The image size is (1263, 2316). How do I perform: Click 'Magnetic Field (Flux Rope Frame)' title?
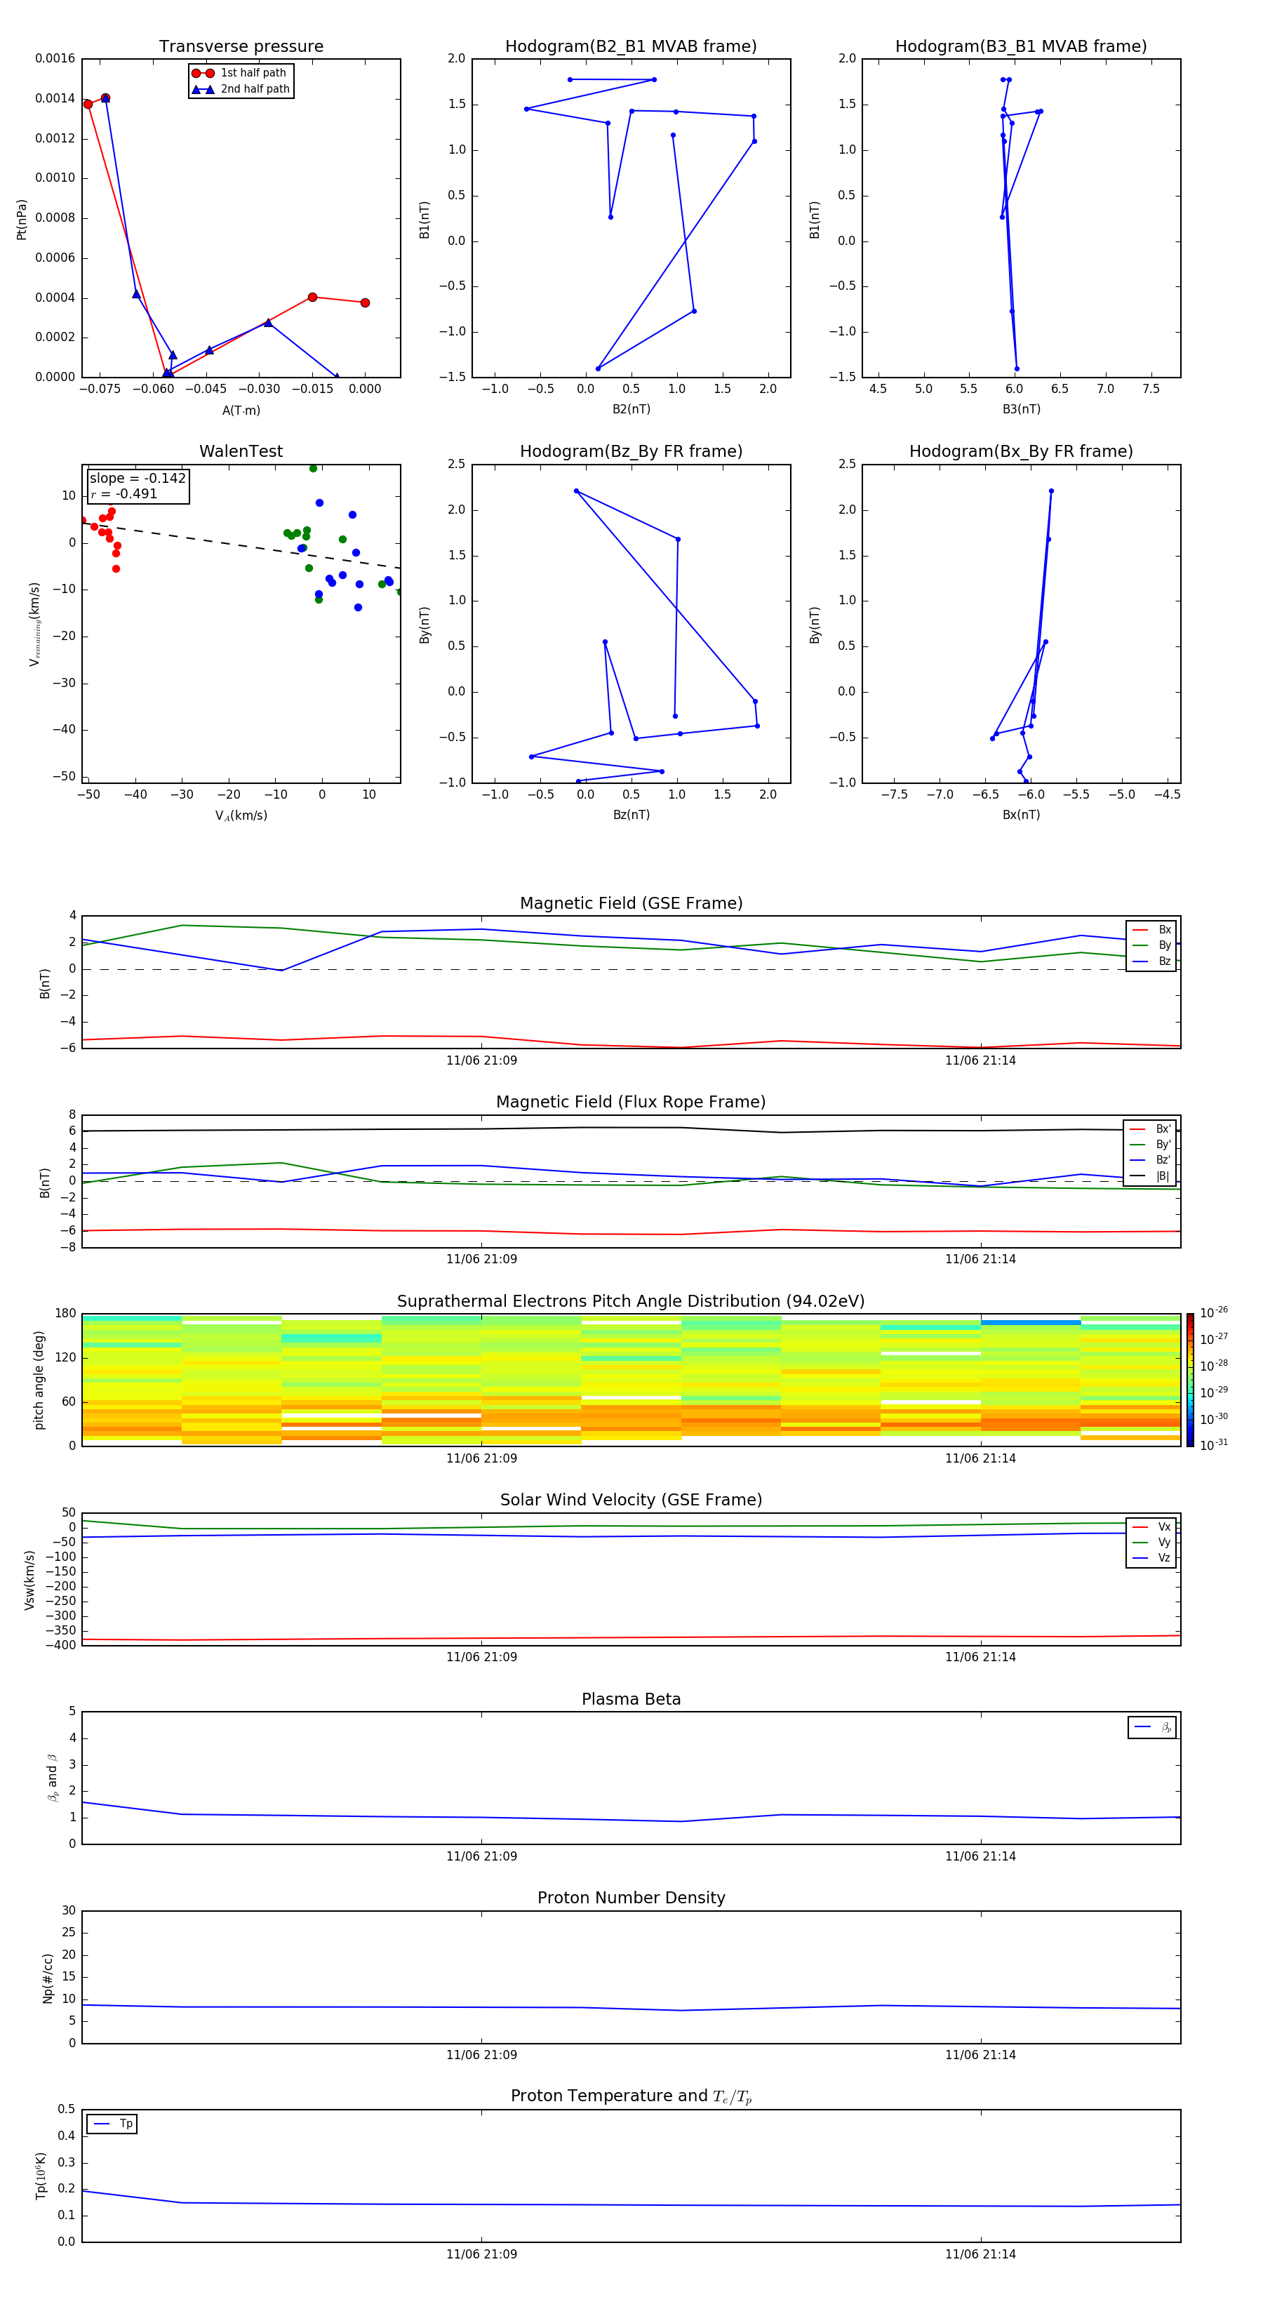(x=631, y=1101)
